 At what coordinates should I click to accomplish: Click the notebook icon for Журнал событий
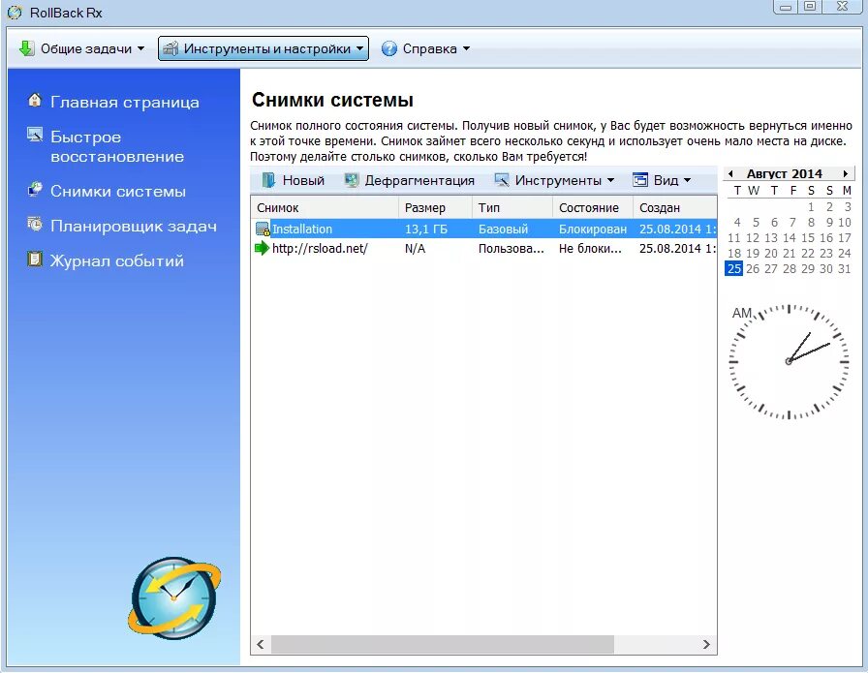click(x=35, y=259)
